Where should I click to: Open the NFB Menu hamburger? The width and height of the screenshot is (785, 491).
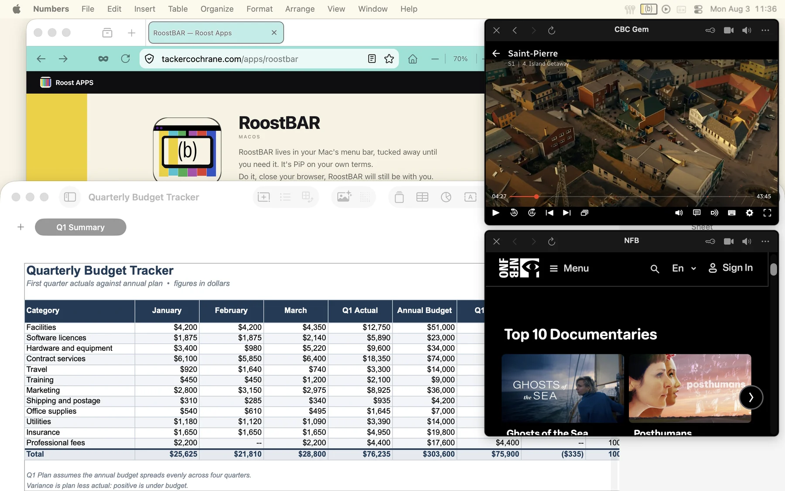(569, 268)
